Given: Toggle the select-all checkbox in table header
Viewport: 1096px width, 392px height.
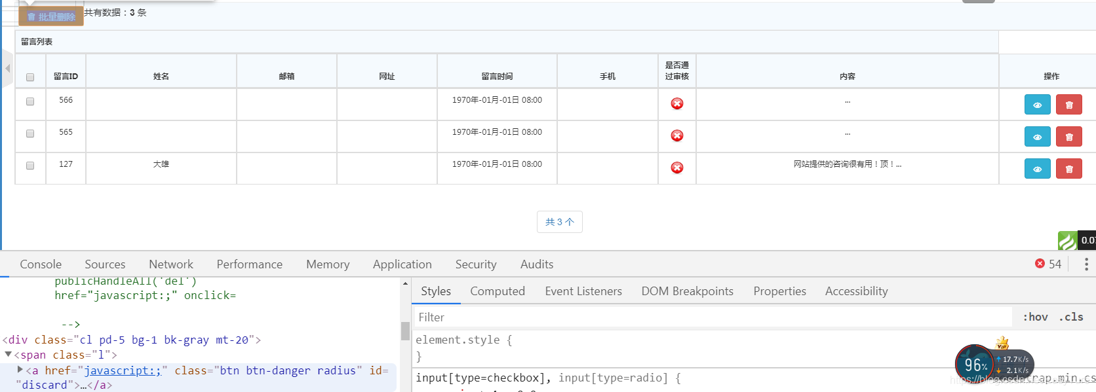Looking at the screenshot, I should tap(30, 77).
